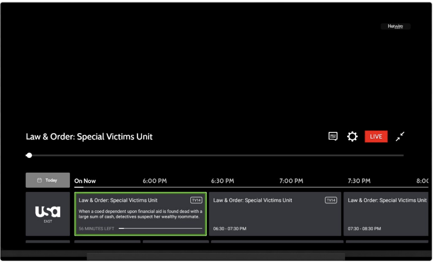Click the 7:30 PM time marker
433x263 pixels.
tap(359, 181)
